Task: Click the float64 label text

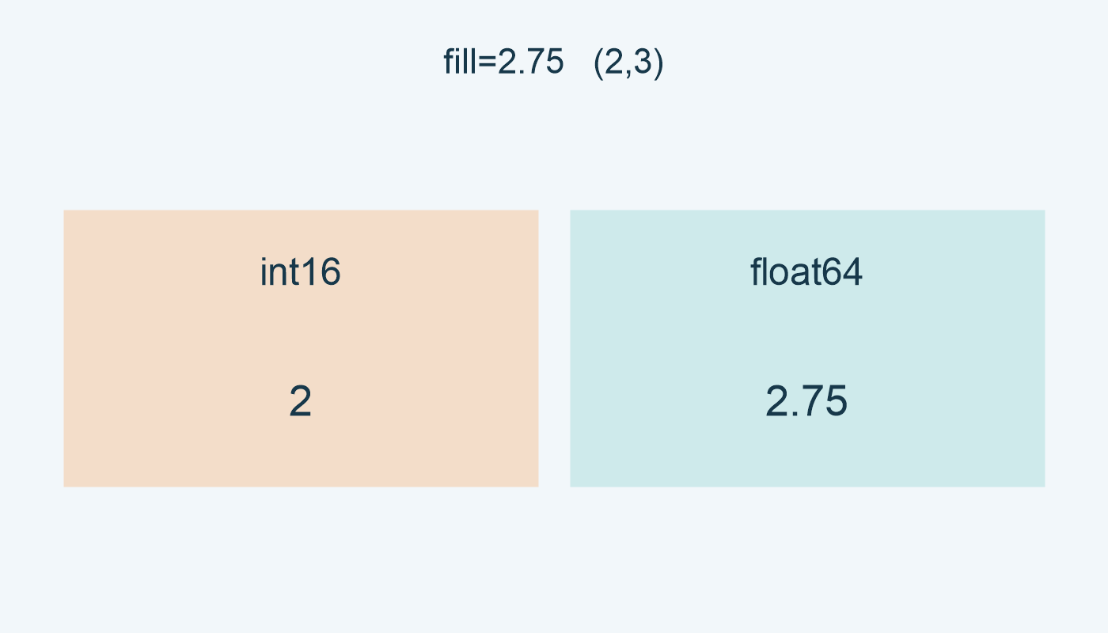Action: [806, 273]
